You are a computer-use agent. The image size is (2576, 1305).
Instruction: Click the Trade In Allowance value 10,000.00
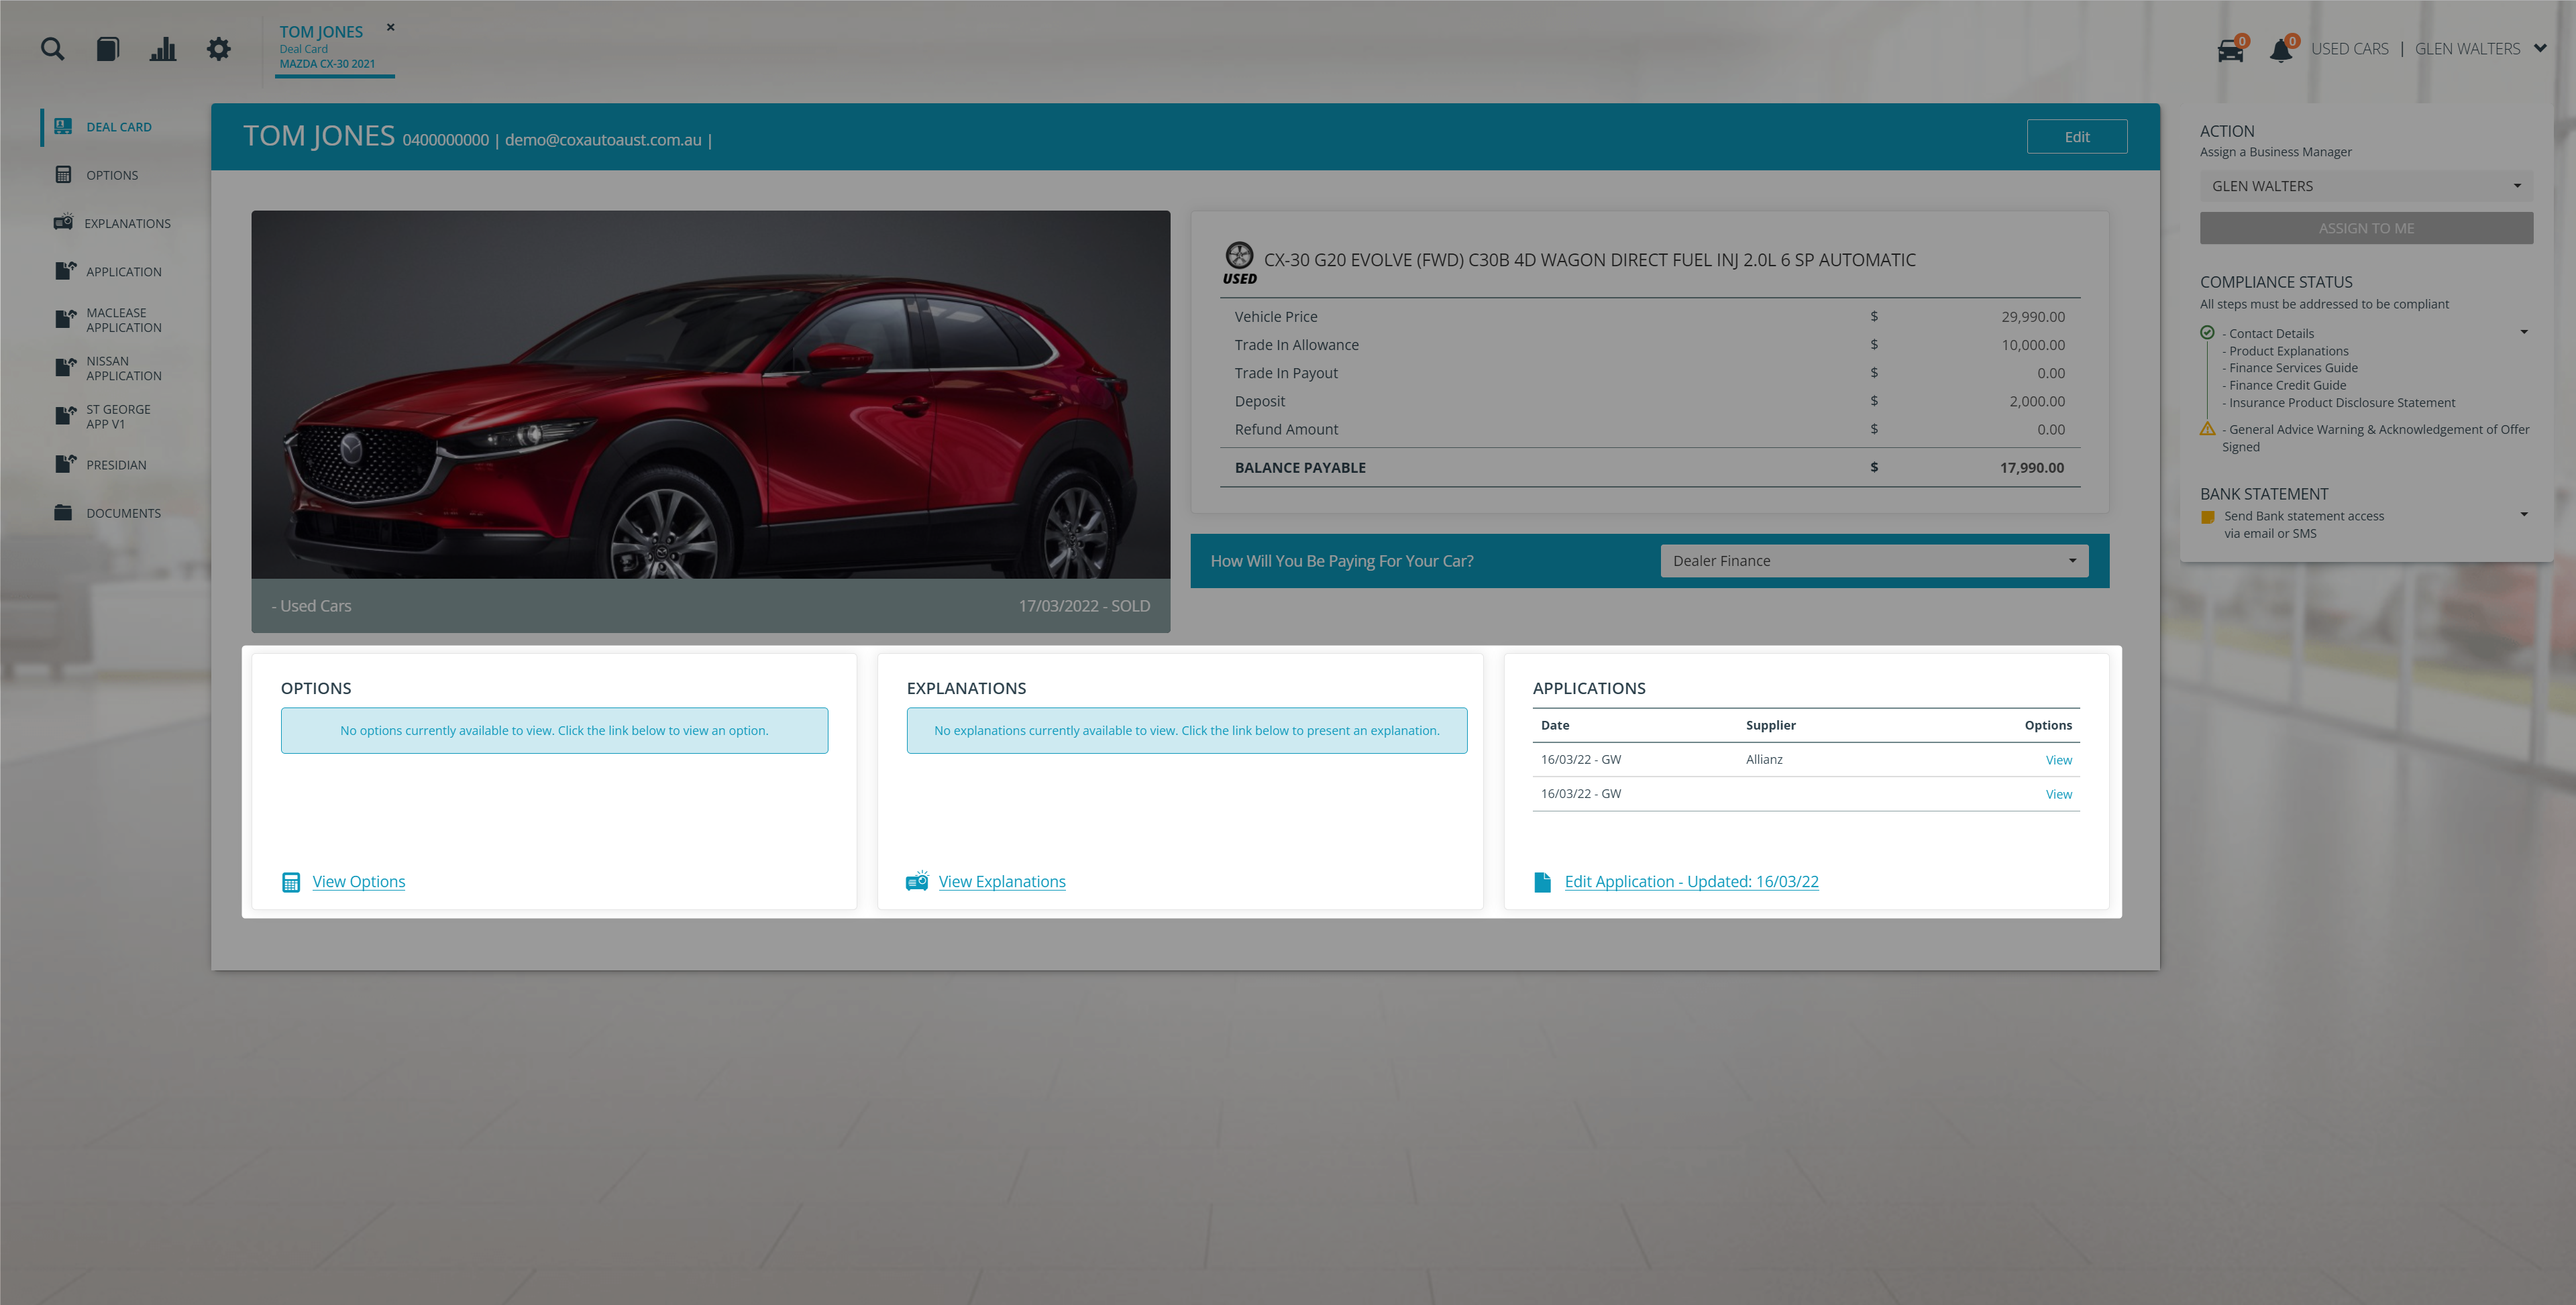2032,344
